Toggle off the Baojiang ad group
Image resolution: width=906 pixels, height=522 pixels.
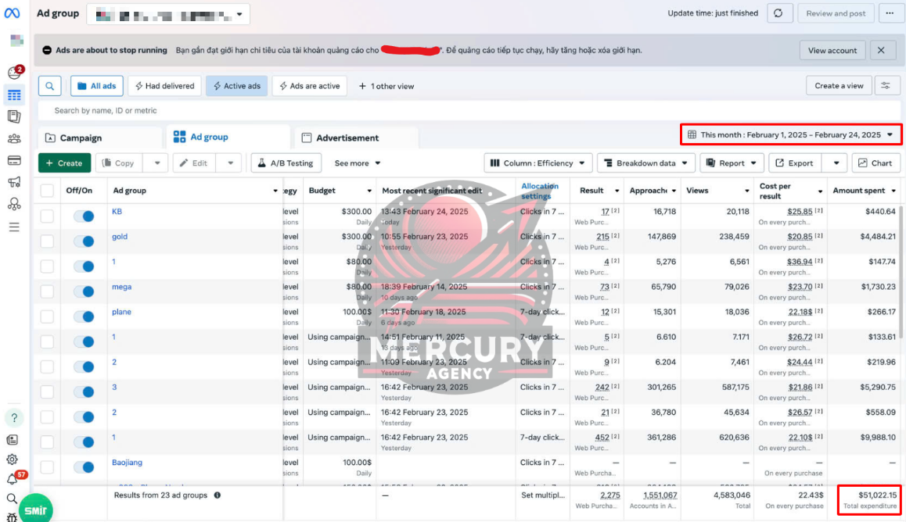[84, 467]
